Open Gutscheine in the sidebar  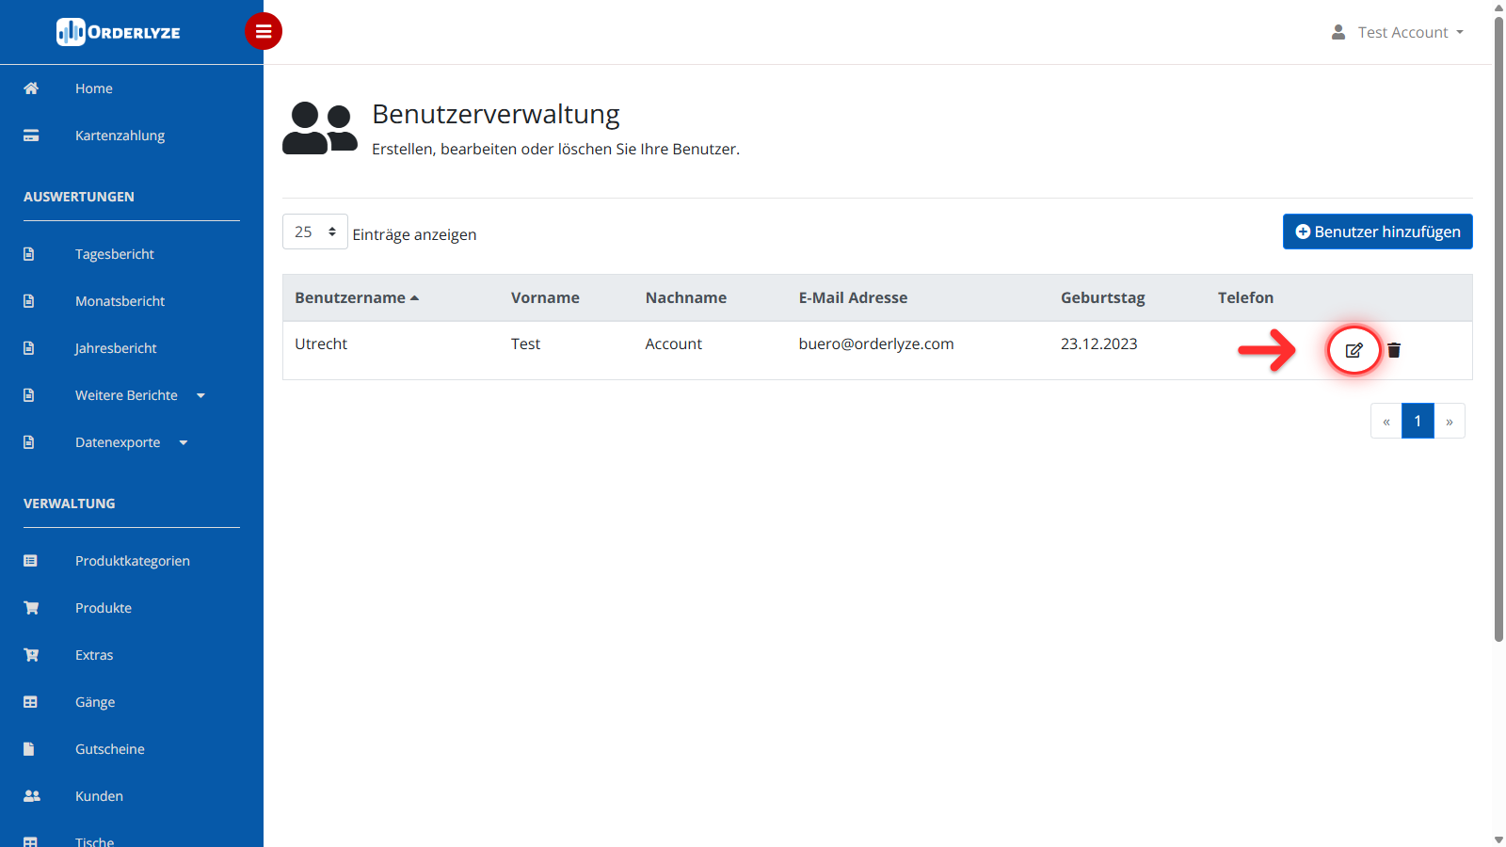point(110,749)
